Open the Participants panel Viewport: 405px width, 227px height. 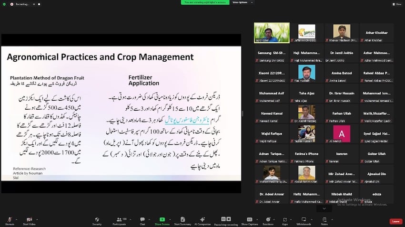coord(120,220)
